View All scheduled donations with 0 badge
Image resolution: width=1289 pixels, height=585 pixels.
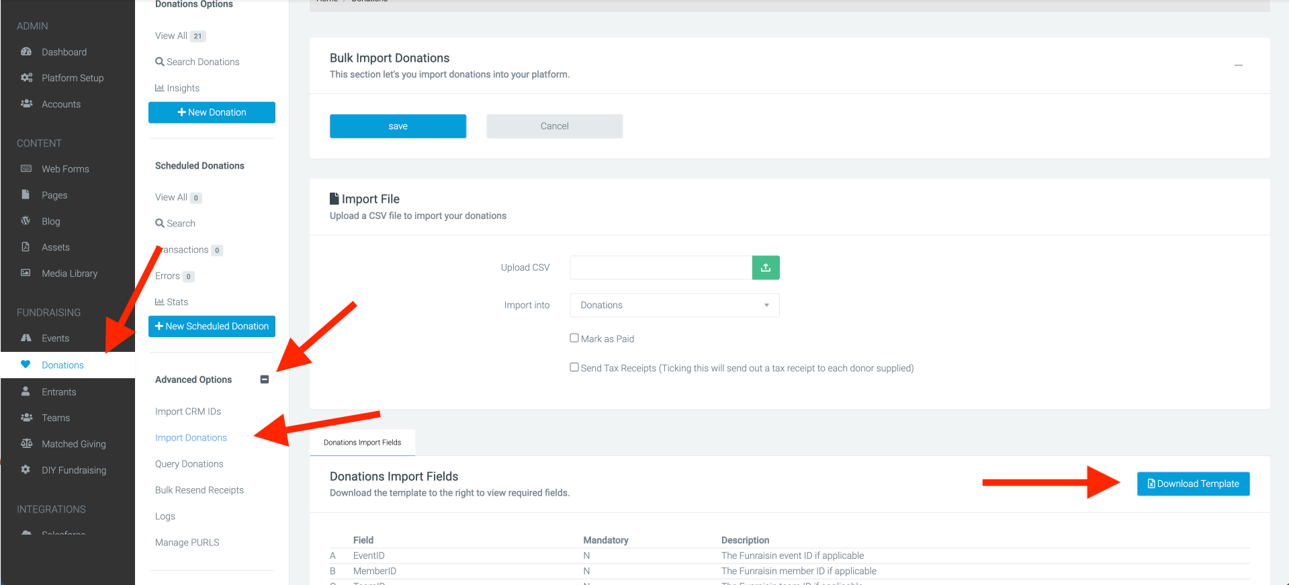(178, 197)
